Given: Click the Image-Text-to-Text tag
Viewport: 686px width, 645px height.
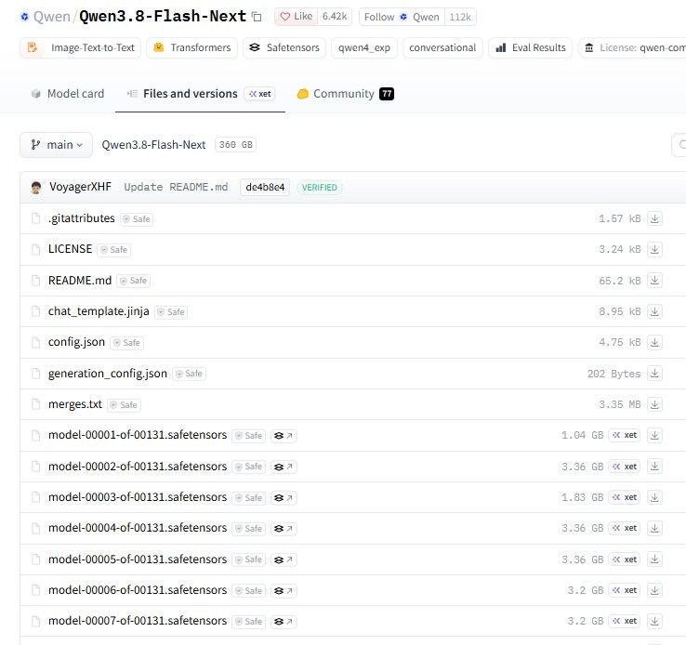Looking at the screenshot, I should (x=81, y=47).
